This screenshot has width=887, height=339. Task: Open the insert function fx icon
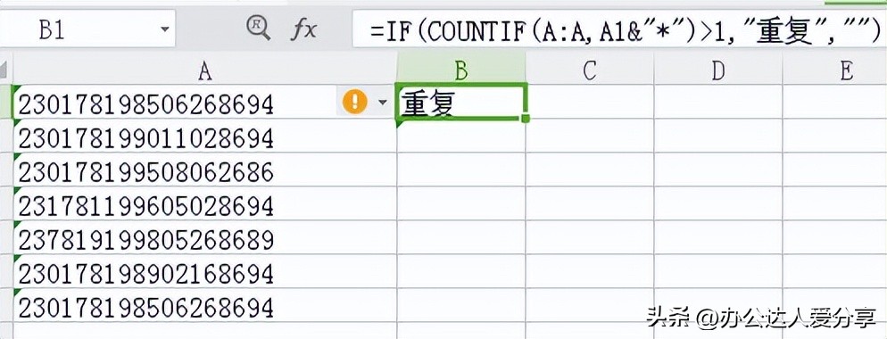pyautogui.click(x=303, y=29)
